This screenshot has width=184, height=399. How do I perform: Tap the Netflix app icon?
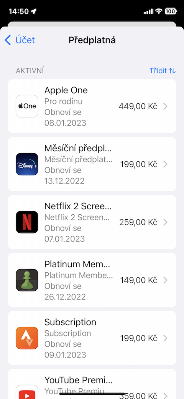(27, 222)
